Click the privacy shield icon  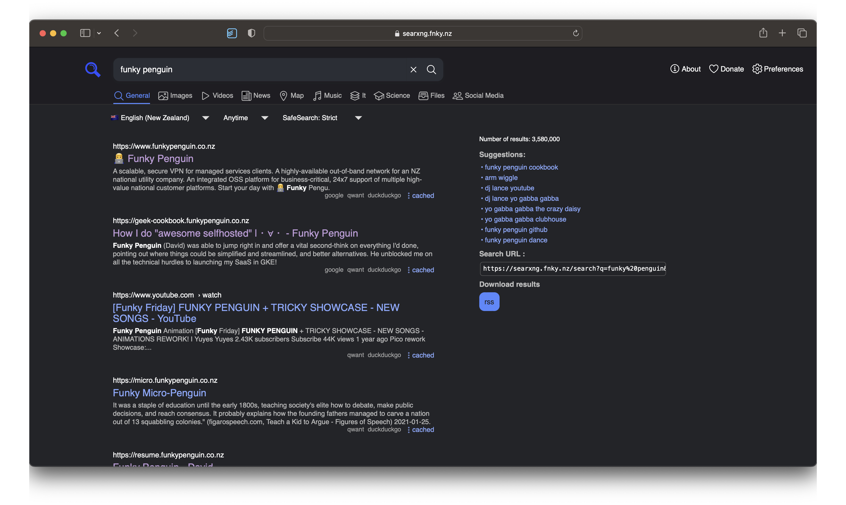pos(251,33)
